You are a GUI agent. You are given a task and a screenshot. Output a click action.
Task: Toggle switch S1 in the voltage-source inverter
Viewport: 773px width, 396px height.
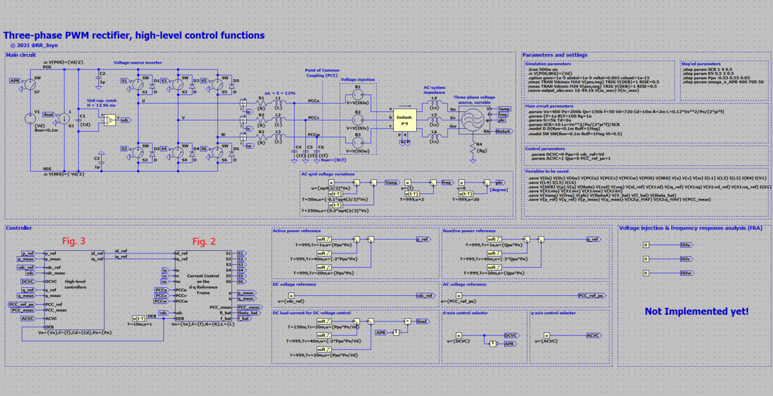138,84
